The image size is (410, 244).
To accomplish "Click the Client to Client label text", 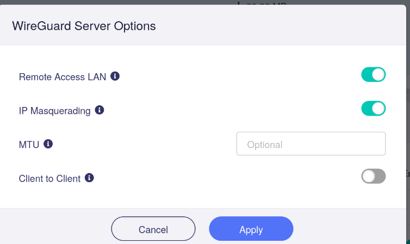I will coord(49,178).
